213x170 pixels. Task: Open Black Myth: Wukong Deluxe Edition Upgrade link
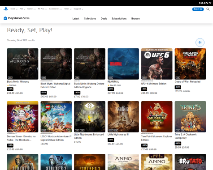pos(89,85)
